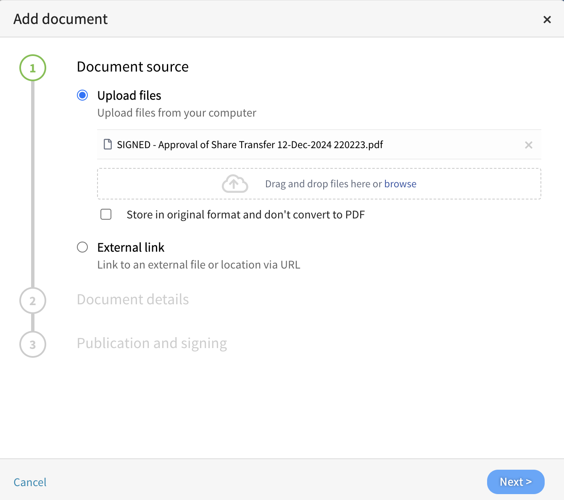Select the External link radio button
The image size is (564, 500).
coord(82,247)
